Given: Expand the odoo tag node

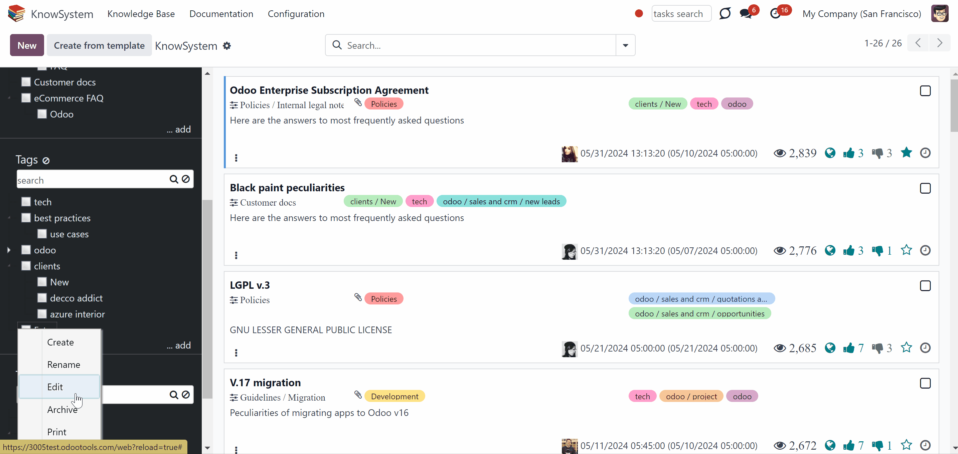Looking at the screenshot, I should pyautogui.click(x=9, y=250).
